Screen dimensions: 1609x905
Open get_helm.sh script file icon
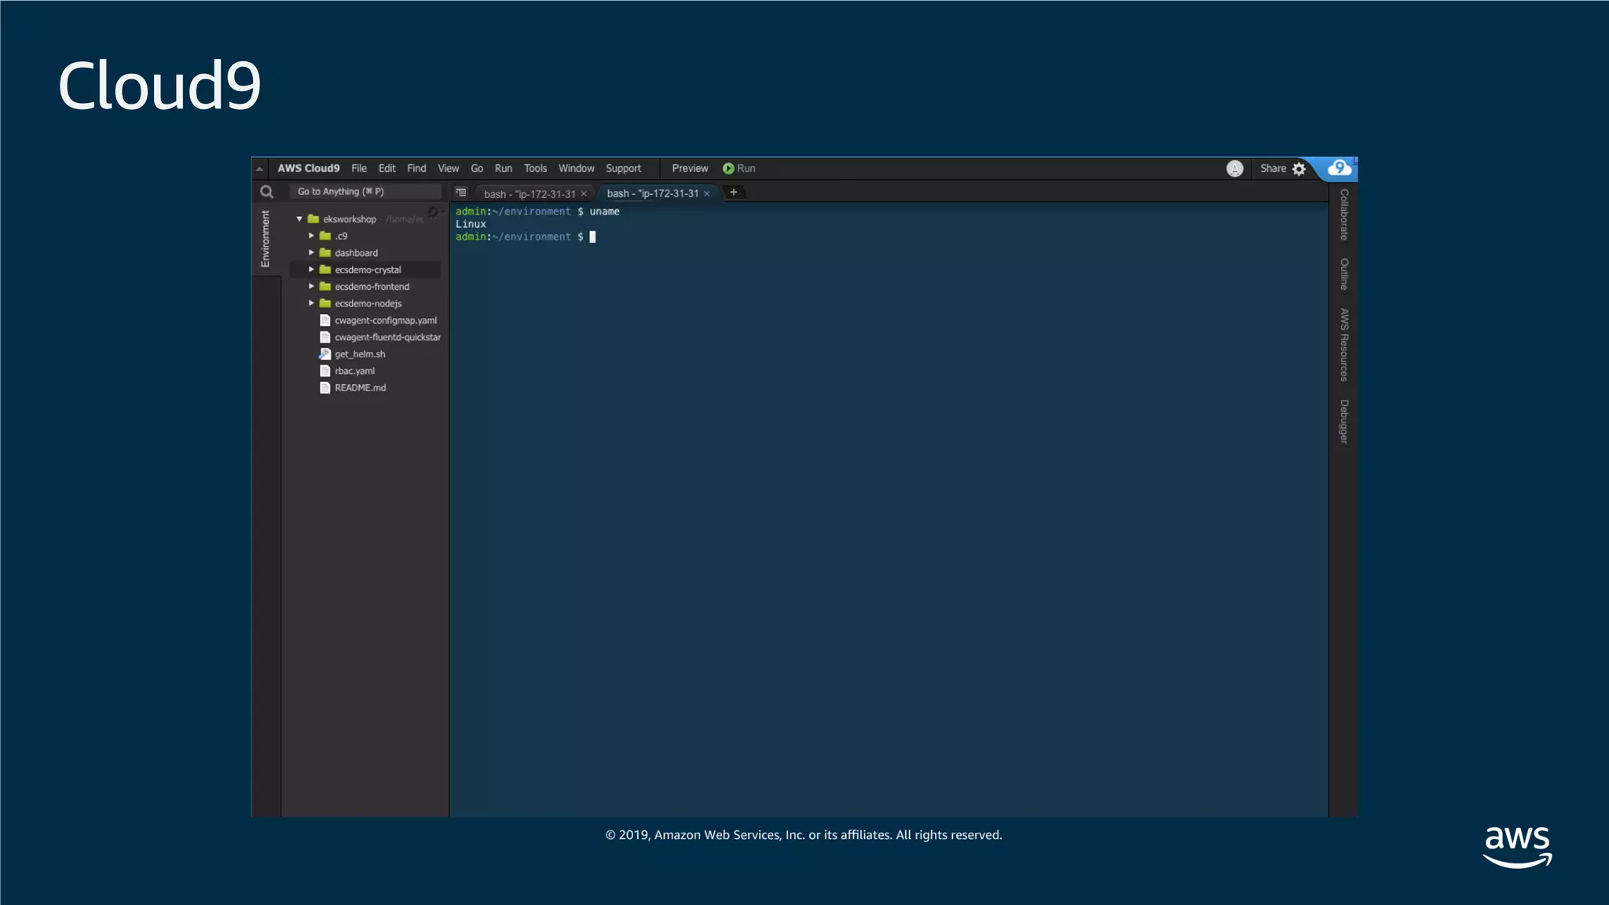click(325, 354)
